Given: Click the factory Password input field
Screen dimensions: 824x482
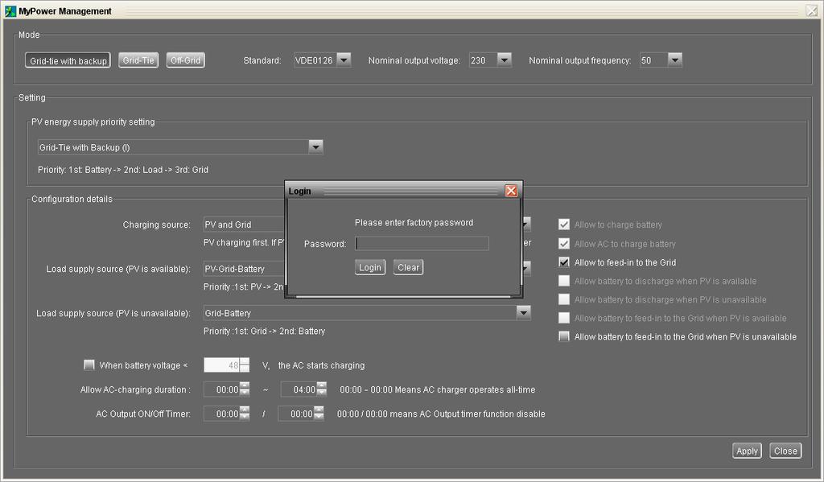Looking at the screenshot, I should point(422,243).
